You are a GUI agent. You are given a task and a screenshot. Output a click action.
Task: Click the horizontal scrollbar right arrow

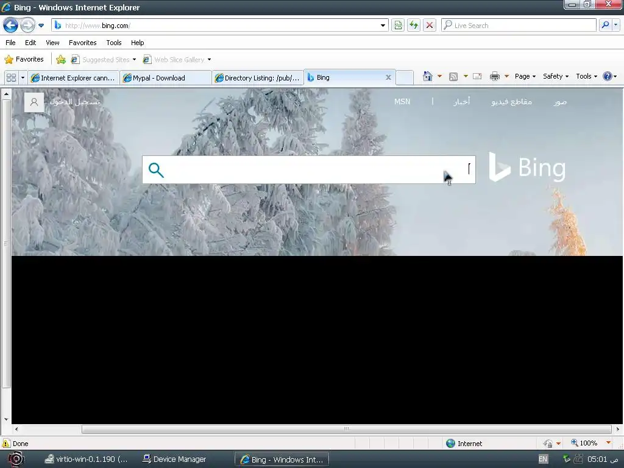pyautogui.click(x=618, y=429)
